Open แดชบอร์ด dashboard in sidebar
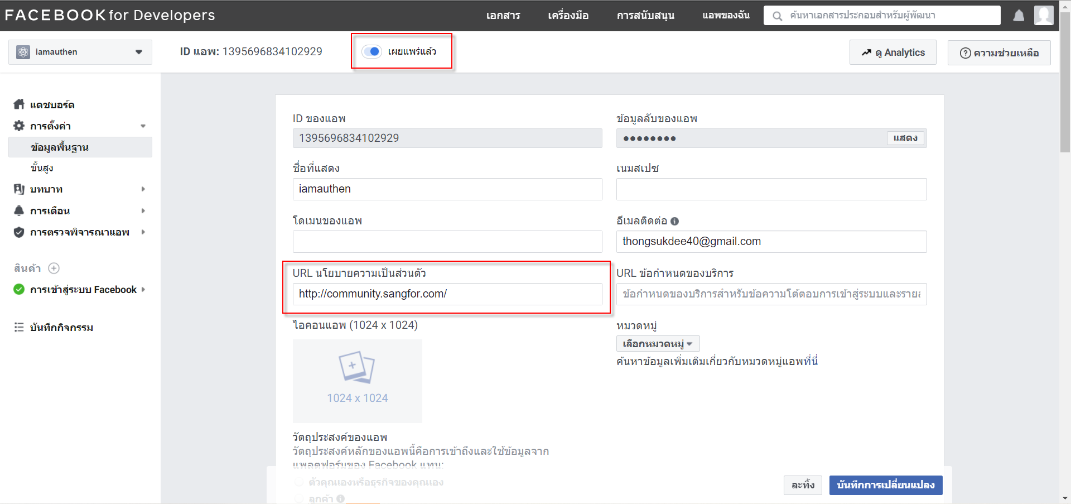The image size is (1071, 504). [52, 105]
